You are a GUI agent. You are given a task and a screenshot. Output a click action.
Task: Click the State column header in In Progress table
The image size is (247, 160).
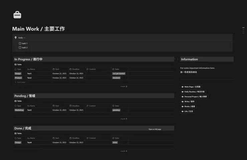click(x=115, y=69)
